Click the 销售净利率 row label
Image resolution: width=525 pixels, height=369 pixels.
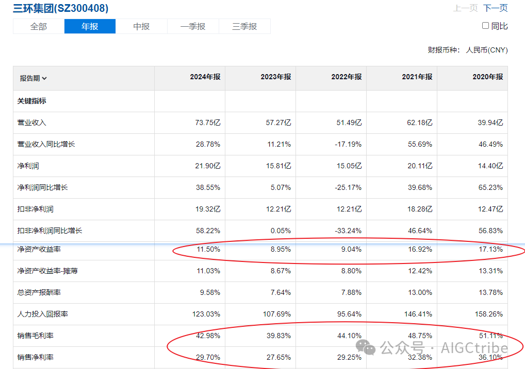coord(35,357)
